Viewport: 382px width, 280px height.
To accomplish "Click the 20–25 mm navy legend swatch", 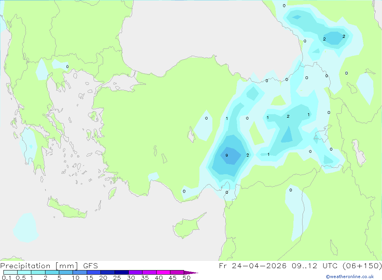I will [108, 272].
